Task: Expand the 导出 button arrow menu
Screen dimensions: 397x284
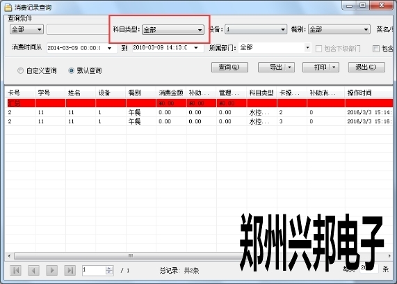Action: pos(290,68)
